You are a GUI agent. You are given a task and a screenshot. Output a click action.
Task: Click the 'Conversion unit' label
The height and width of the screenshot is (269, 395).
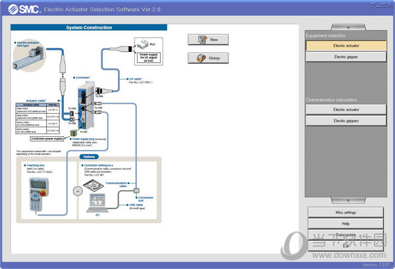coord(144,199)
